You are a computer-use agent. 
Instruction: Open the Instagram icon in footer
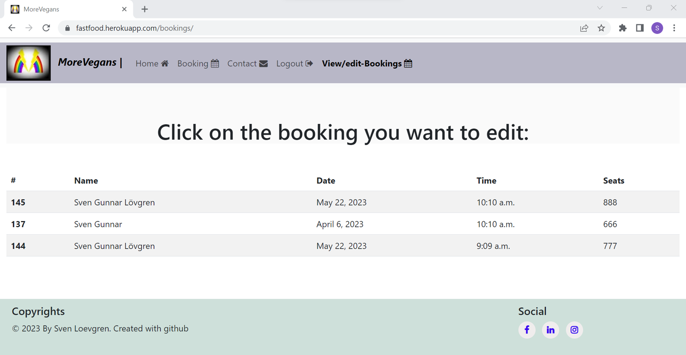(x=574, y=330)
